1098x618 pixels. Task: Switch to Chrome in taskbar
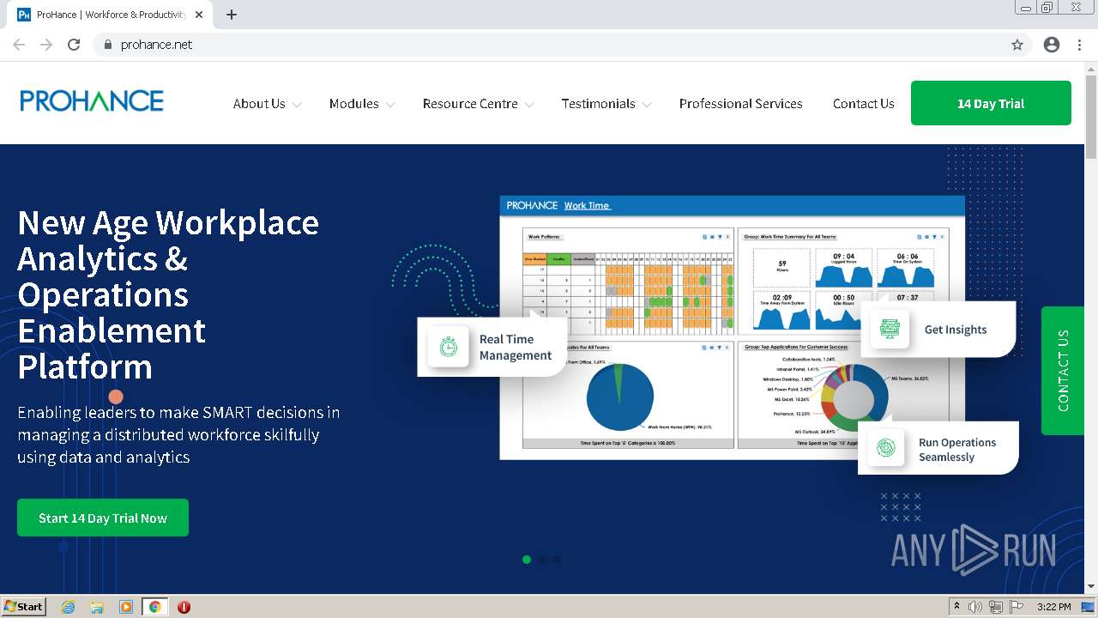pyautogui.click(x=154, y=607)
